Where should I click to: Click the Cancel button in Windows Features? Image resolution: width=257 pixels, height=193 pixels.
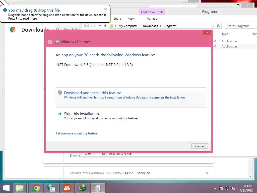click(x=200, y=146)
